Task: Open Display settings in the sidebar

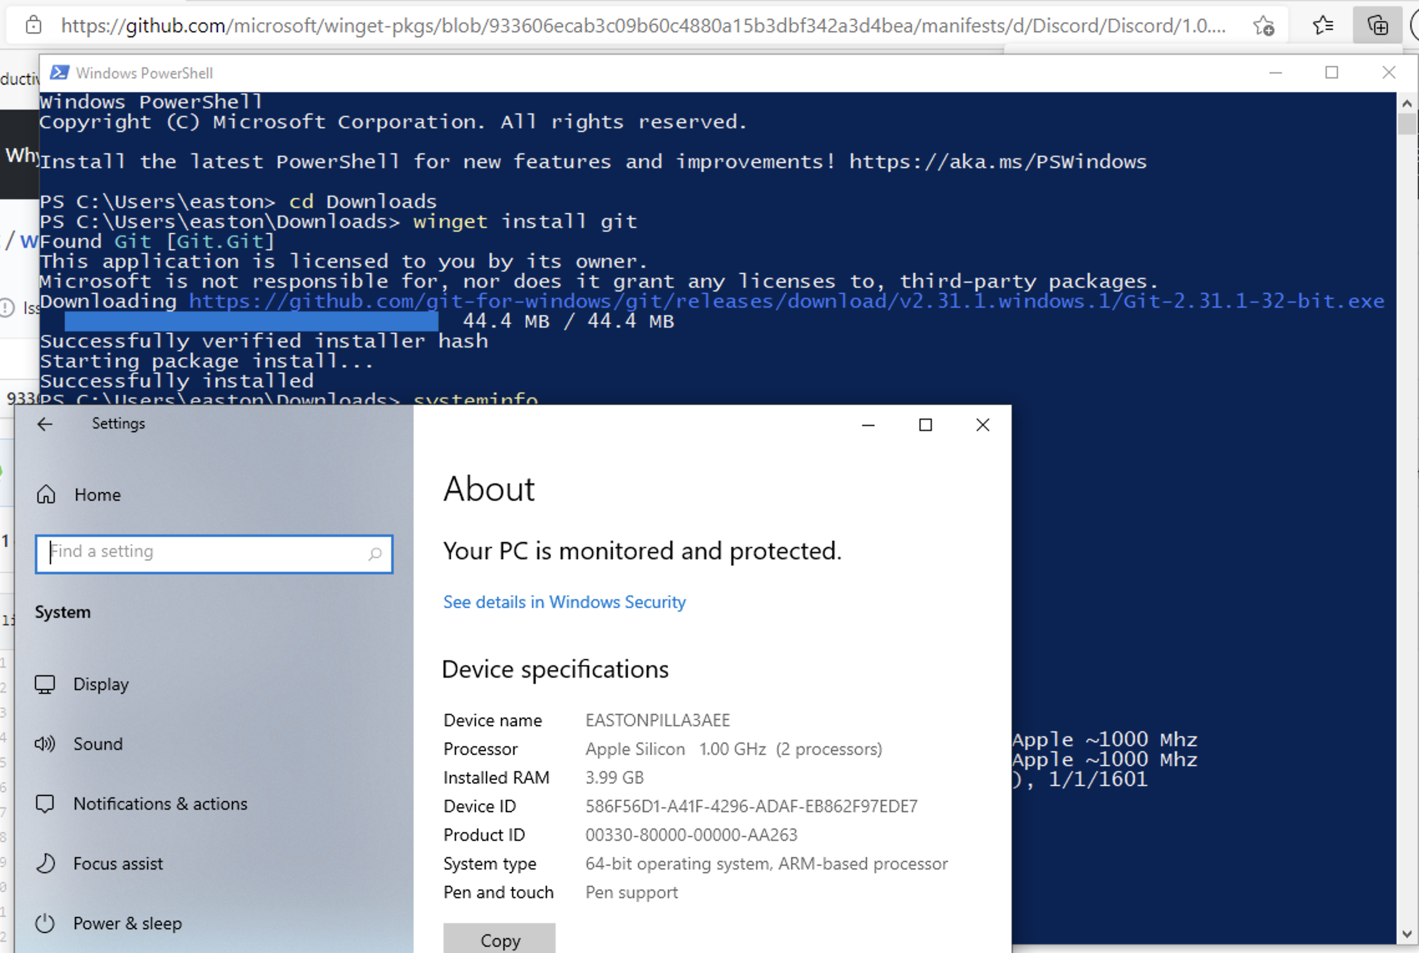Action: click(102, 683)
